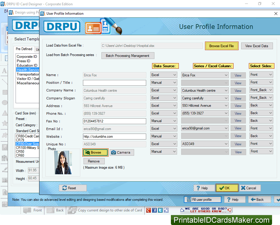Select Corporate ID template category
The width and height of the screenshot is (280, 225).
tap(27, 57)
